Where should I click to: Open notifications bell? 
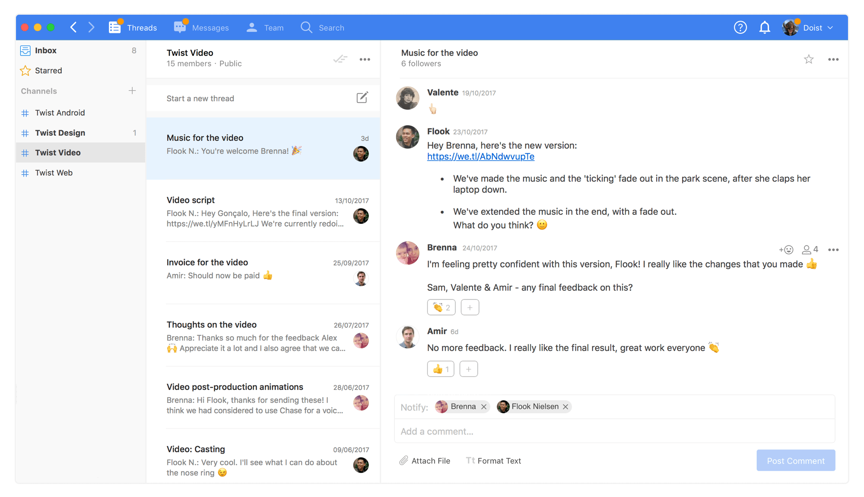[x=765, y=28]
